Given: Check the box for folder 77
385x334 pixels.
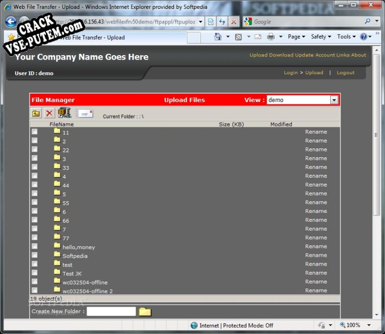Looking at the screenshot, I should (x=35, y=237).
